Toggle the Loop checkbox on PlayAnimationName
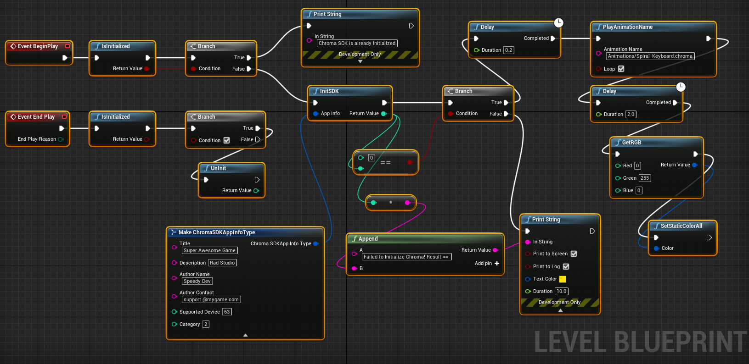 click(x=621, y=69)
